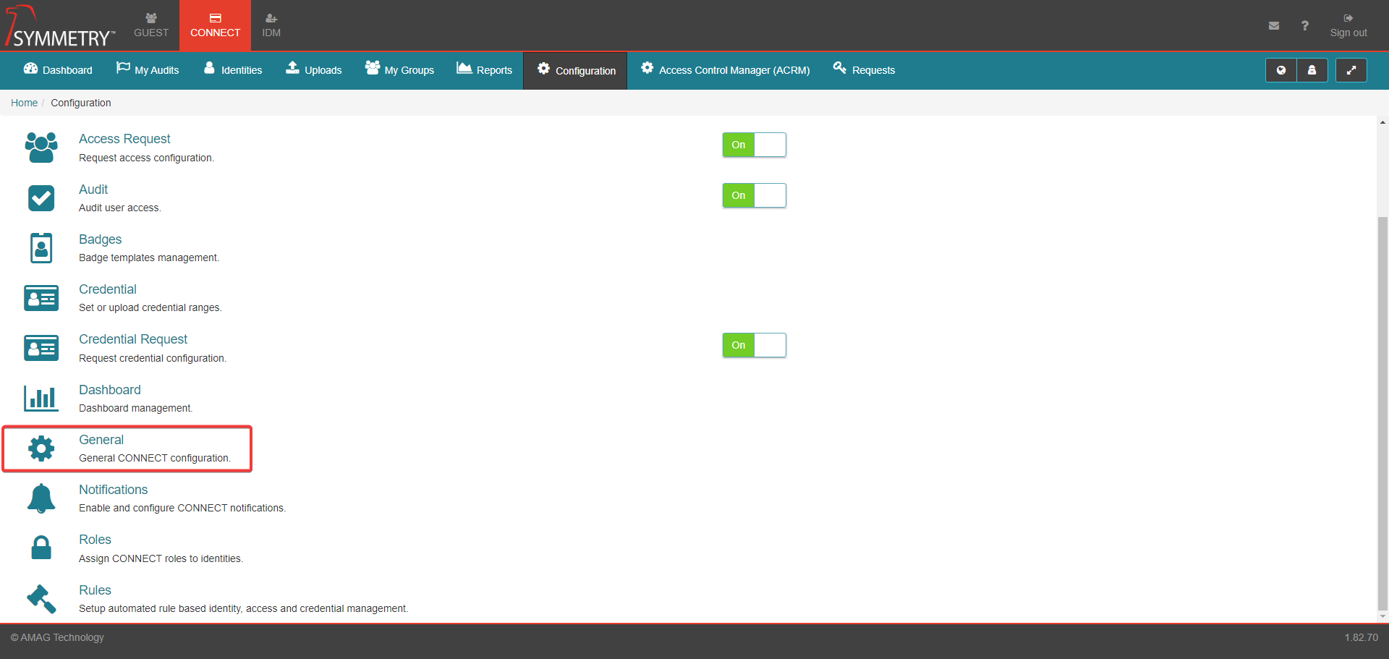Open the Notifications link
The image size is (1389, 659).
(113, 490)
